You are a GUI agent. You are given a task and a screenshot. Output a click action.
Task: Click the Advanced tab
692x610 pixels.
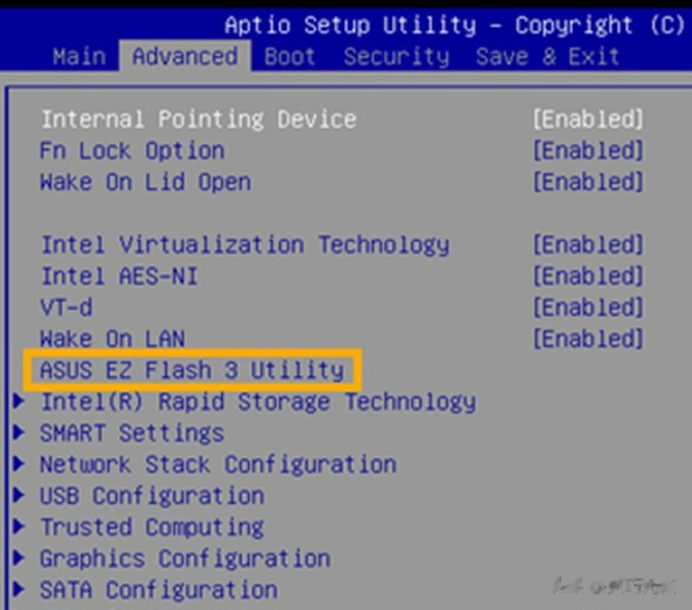185,57
